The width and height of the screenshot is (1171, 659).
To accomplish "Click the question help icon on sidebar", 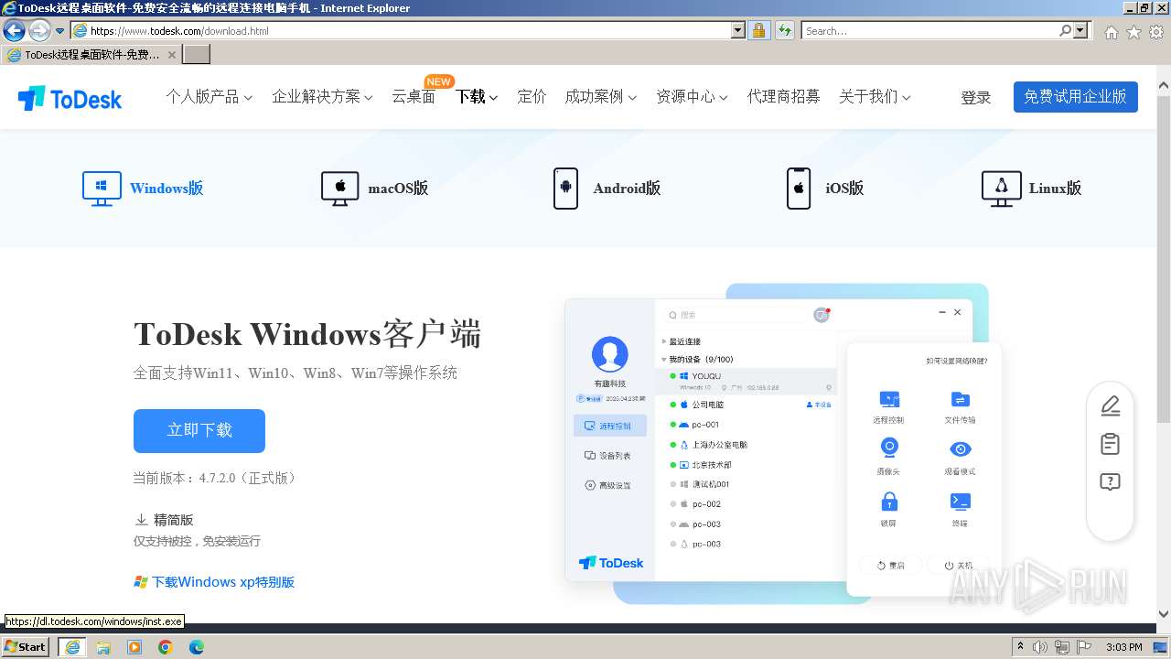I will [x=1110, y=482].
